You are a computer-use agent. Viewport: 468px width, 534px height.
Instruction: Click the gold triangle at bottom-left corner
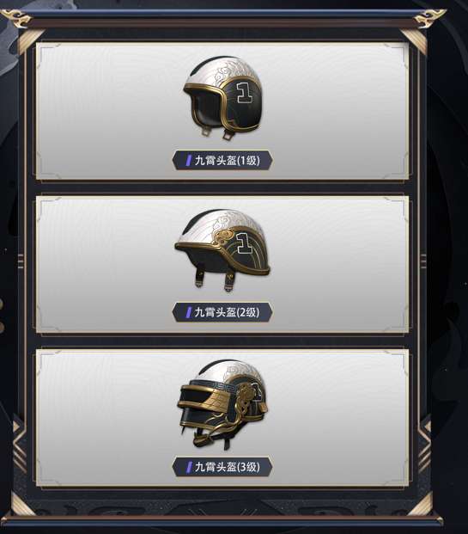(23, 505)
